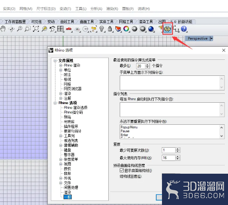Collapse the 文件属性 tree node
228x205 pixels.
55,60
